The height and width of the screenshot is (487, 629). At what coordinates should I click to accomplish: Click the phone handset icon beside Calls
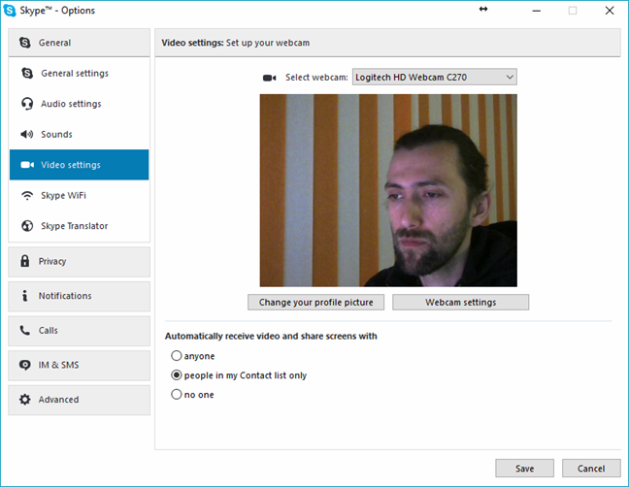click(25, 330)
